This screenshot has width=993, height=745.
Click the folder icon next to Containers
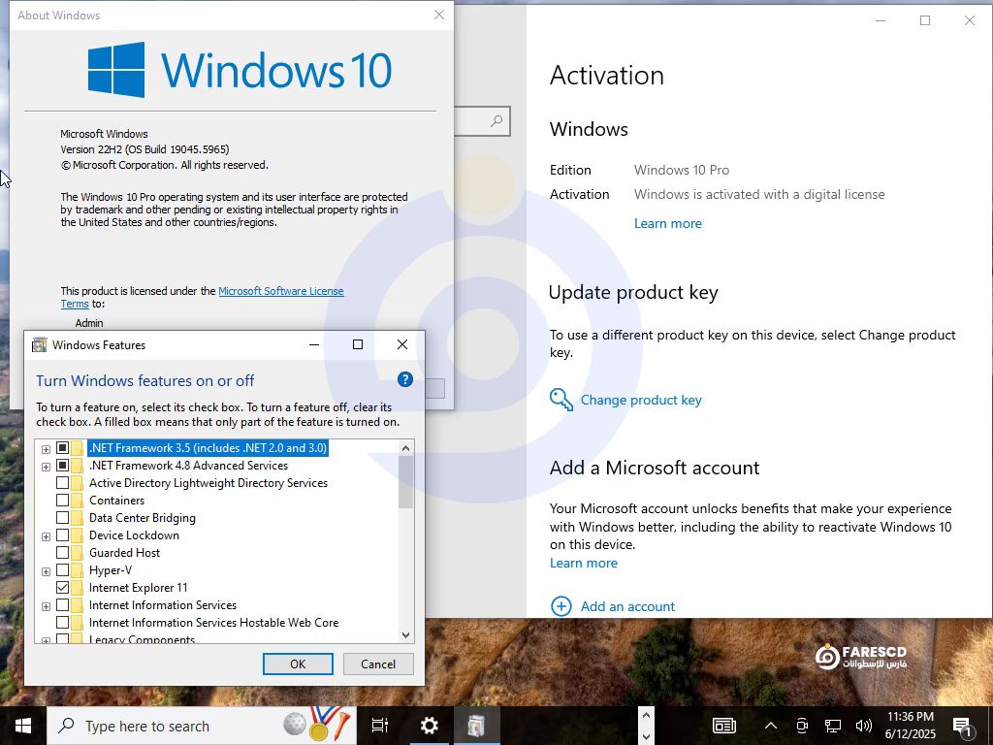(78, 500)
